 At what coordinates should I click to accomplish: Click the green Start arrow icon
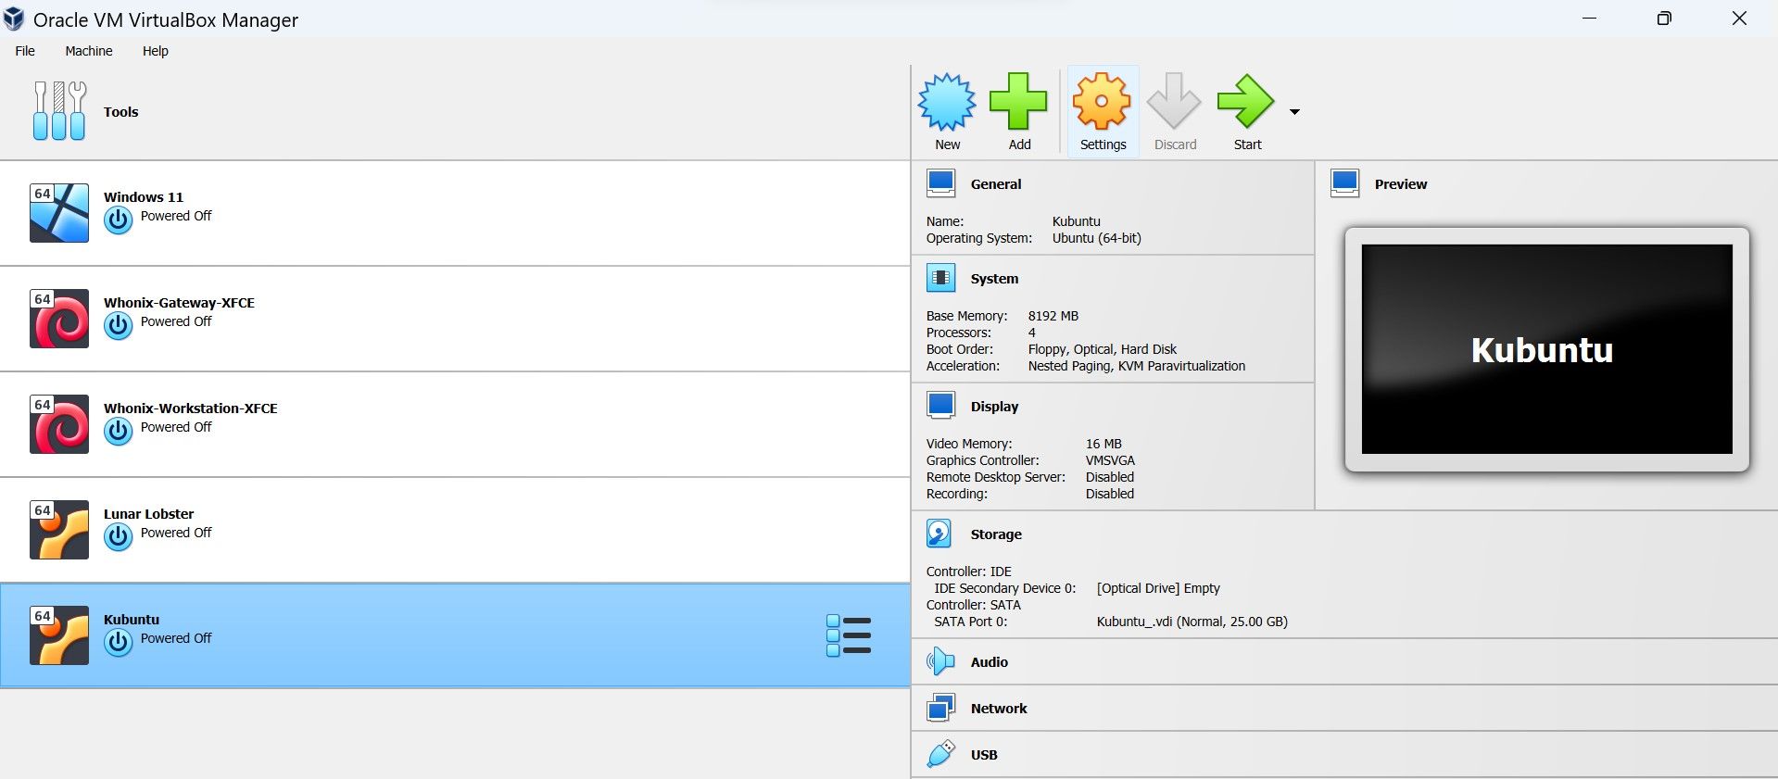click(x=1246, y=102)
